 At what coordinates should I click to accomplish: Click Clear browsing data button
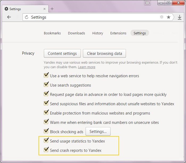pos(104,53)
